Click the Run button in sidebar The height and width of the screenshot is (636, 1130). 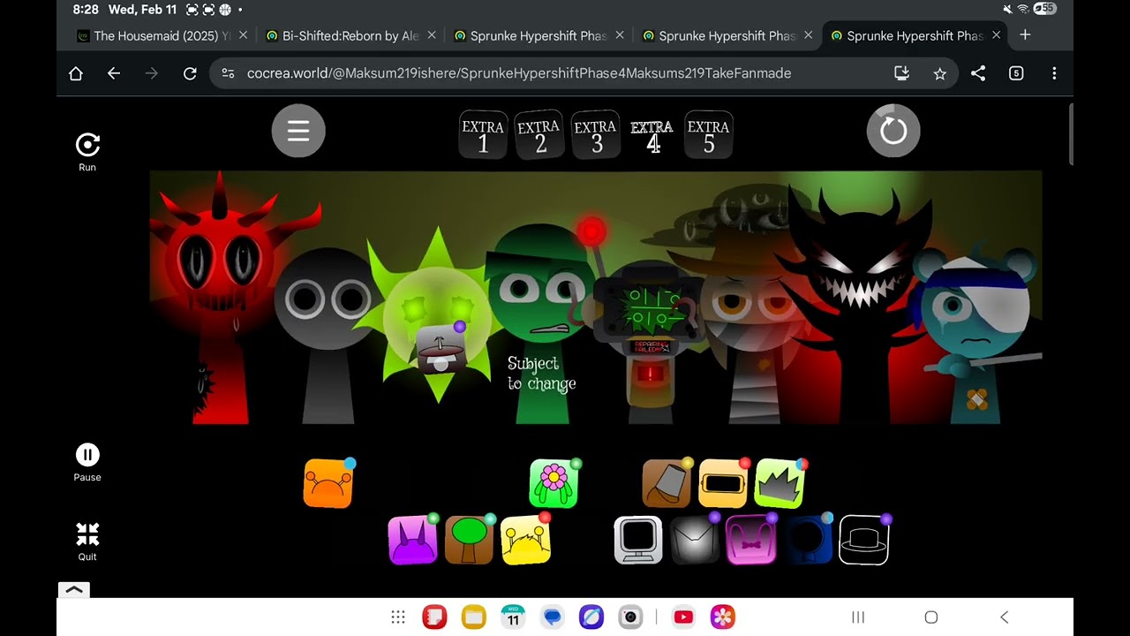click(87, 152)
